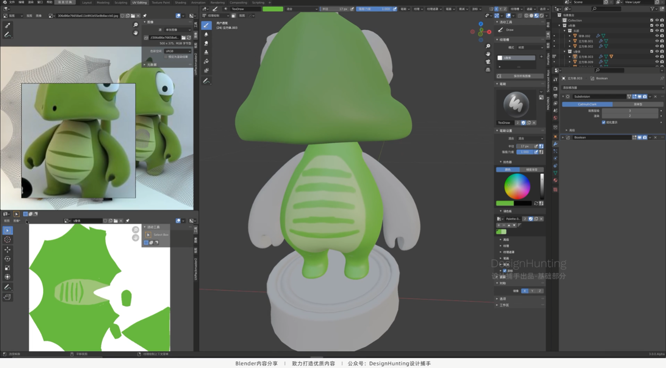Screen dimensions: 666x368
Task: Expand the 元数据 panel in image editor
Action: 144,65
